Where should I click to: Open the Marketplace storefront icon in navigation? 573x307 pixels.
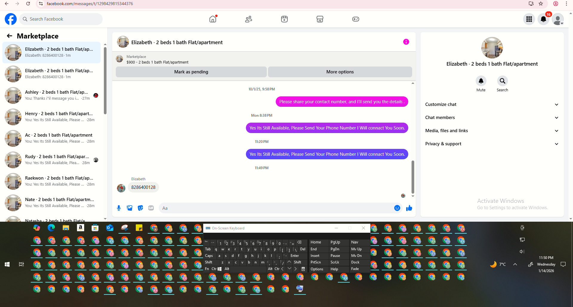[x=320, y=19]
